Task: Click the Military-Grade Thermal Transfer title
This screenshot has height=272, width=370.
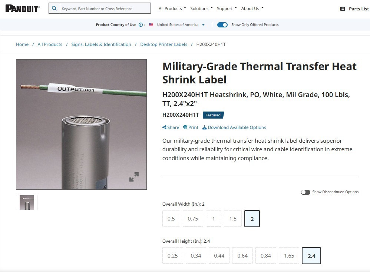Action: point(259,73)
